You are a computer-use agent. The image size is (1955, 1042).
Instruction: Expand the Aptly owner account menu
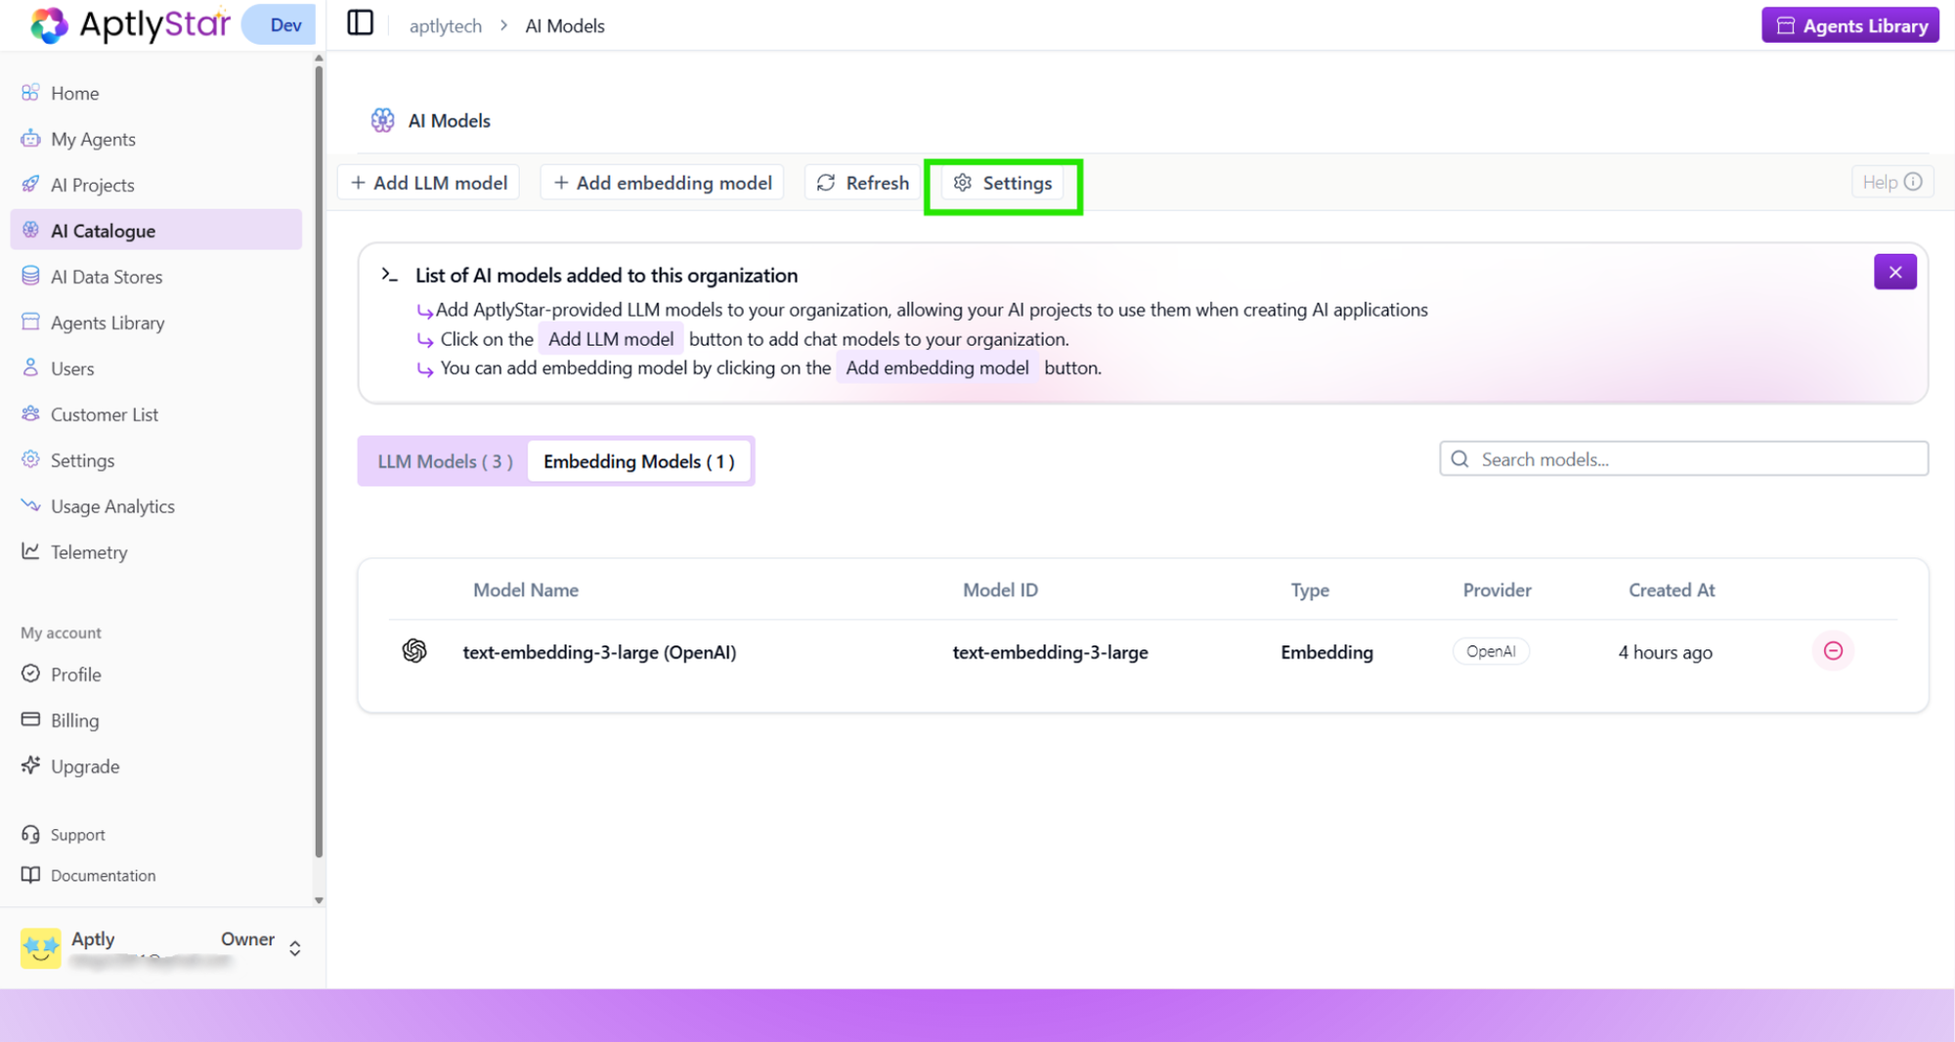coord(293,947)
